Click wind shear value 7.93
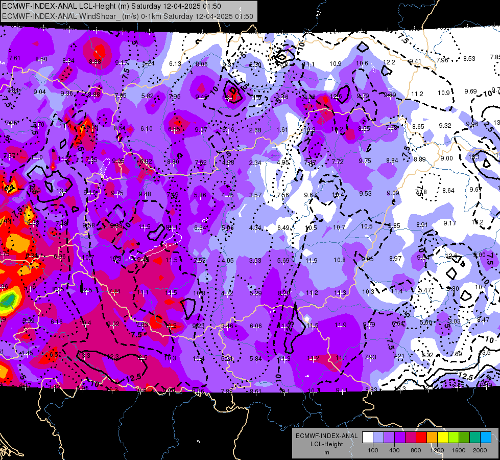Viewport: 500px width, 460px height. click(x=370, y=357)
